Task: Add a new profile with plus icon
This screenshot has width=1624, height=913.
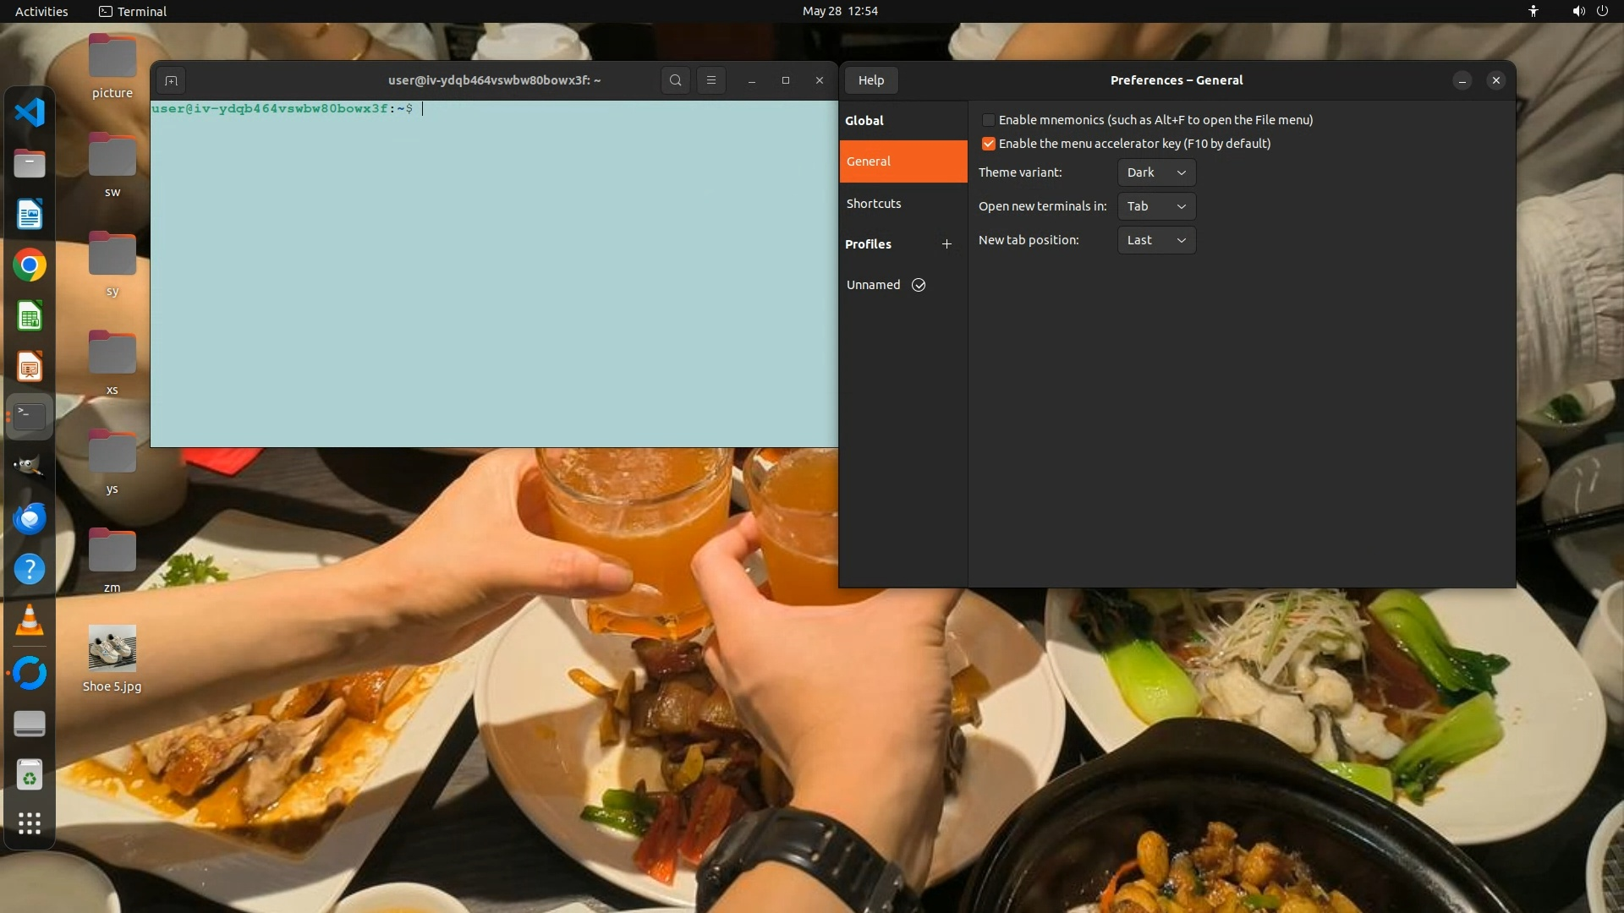Action: [x=946, y=244]
